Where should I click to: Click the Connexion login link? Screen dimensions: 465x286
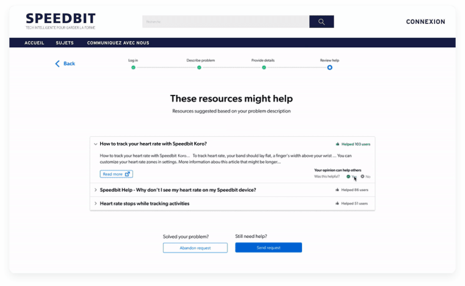425,22
